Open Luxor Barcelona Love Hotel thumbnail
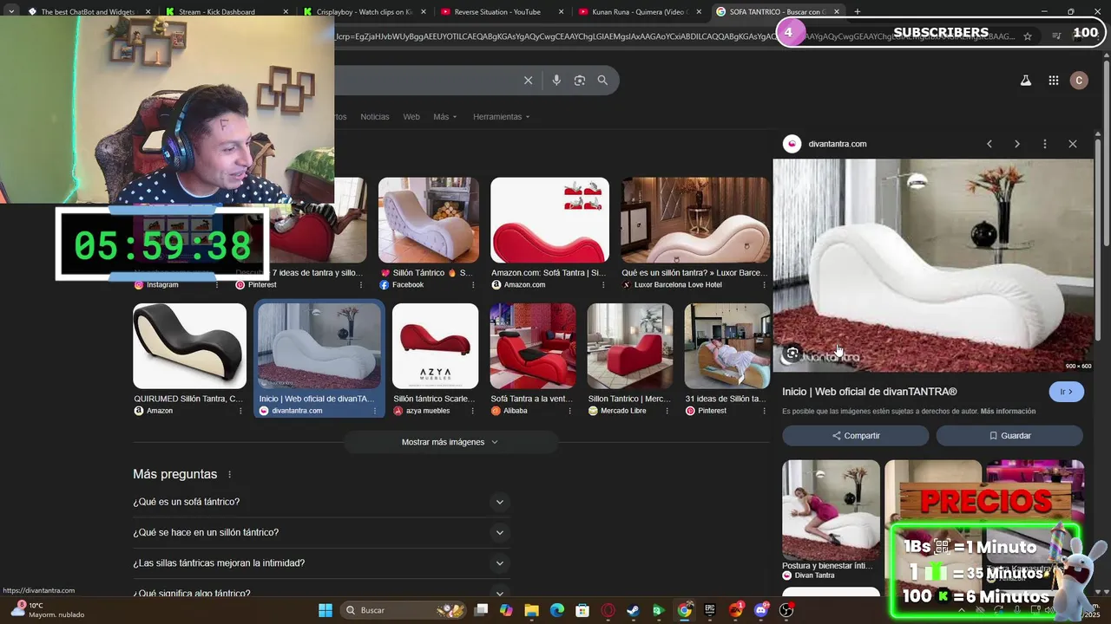 coord(694,220)
